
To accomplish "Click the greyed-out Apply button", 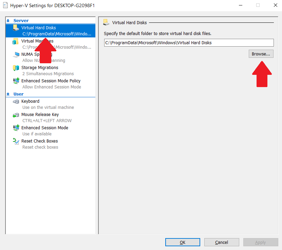I will (261, 242).
